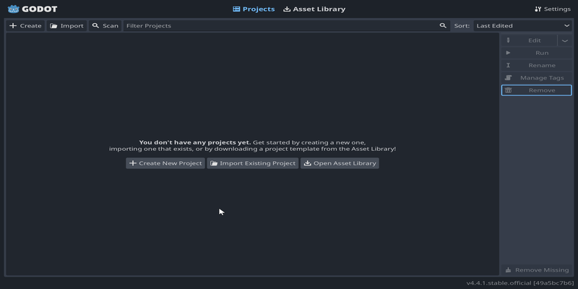Focus the Filter Projects search field
Screen dimensions: 578x289
click(286, 26)
